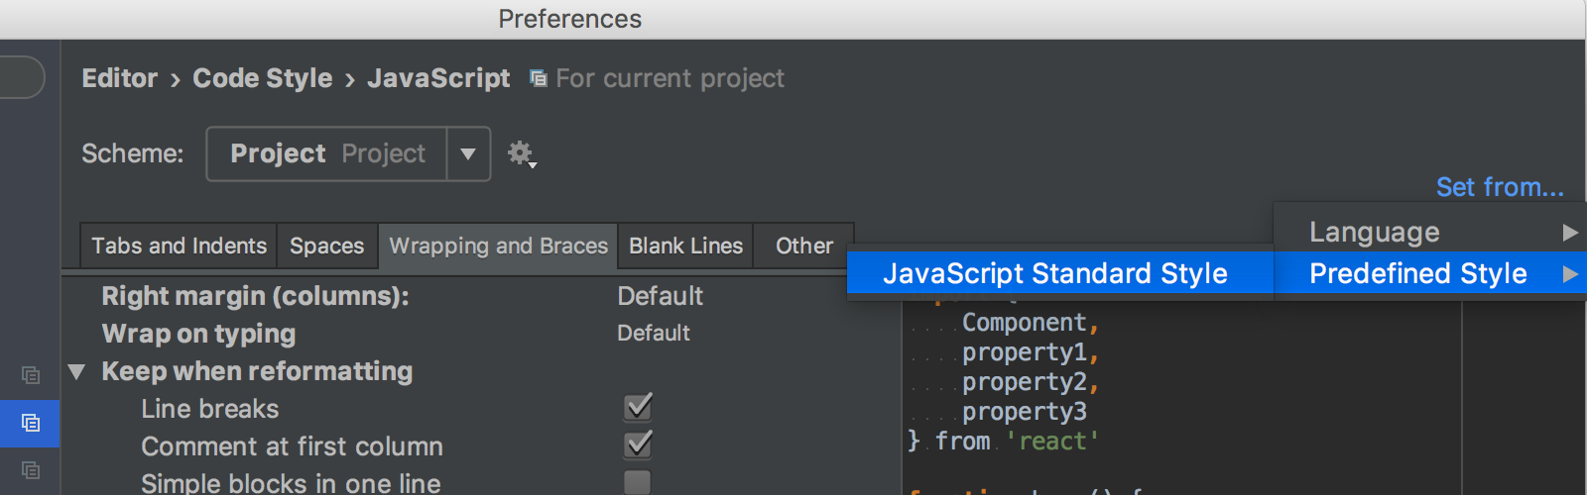
Task: Change the Right margin Default value
Action: [660, 296]
